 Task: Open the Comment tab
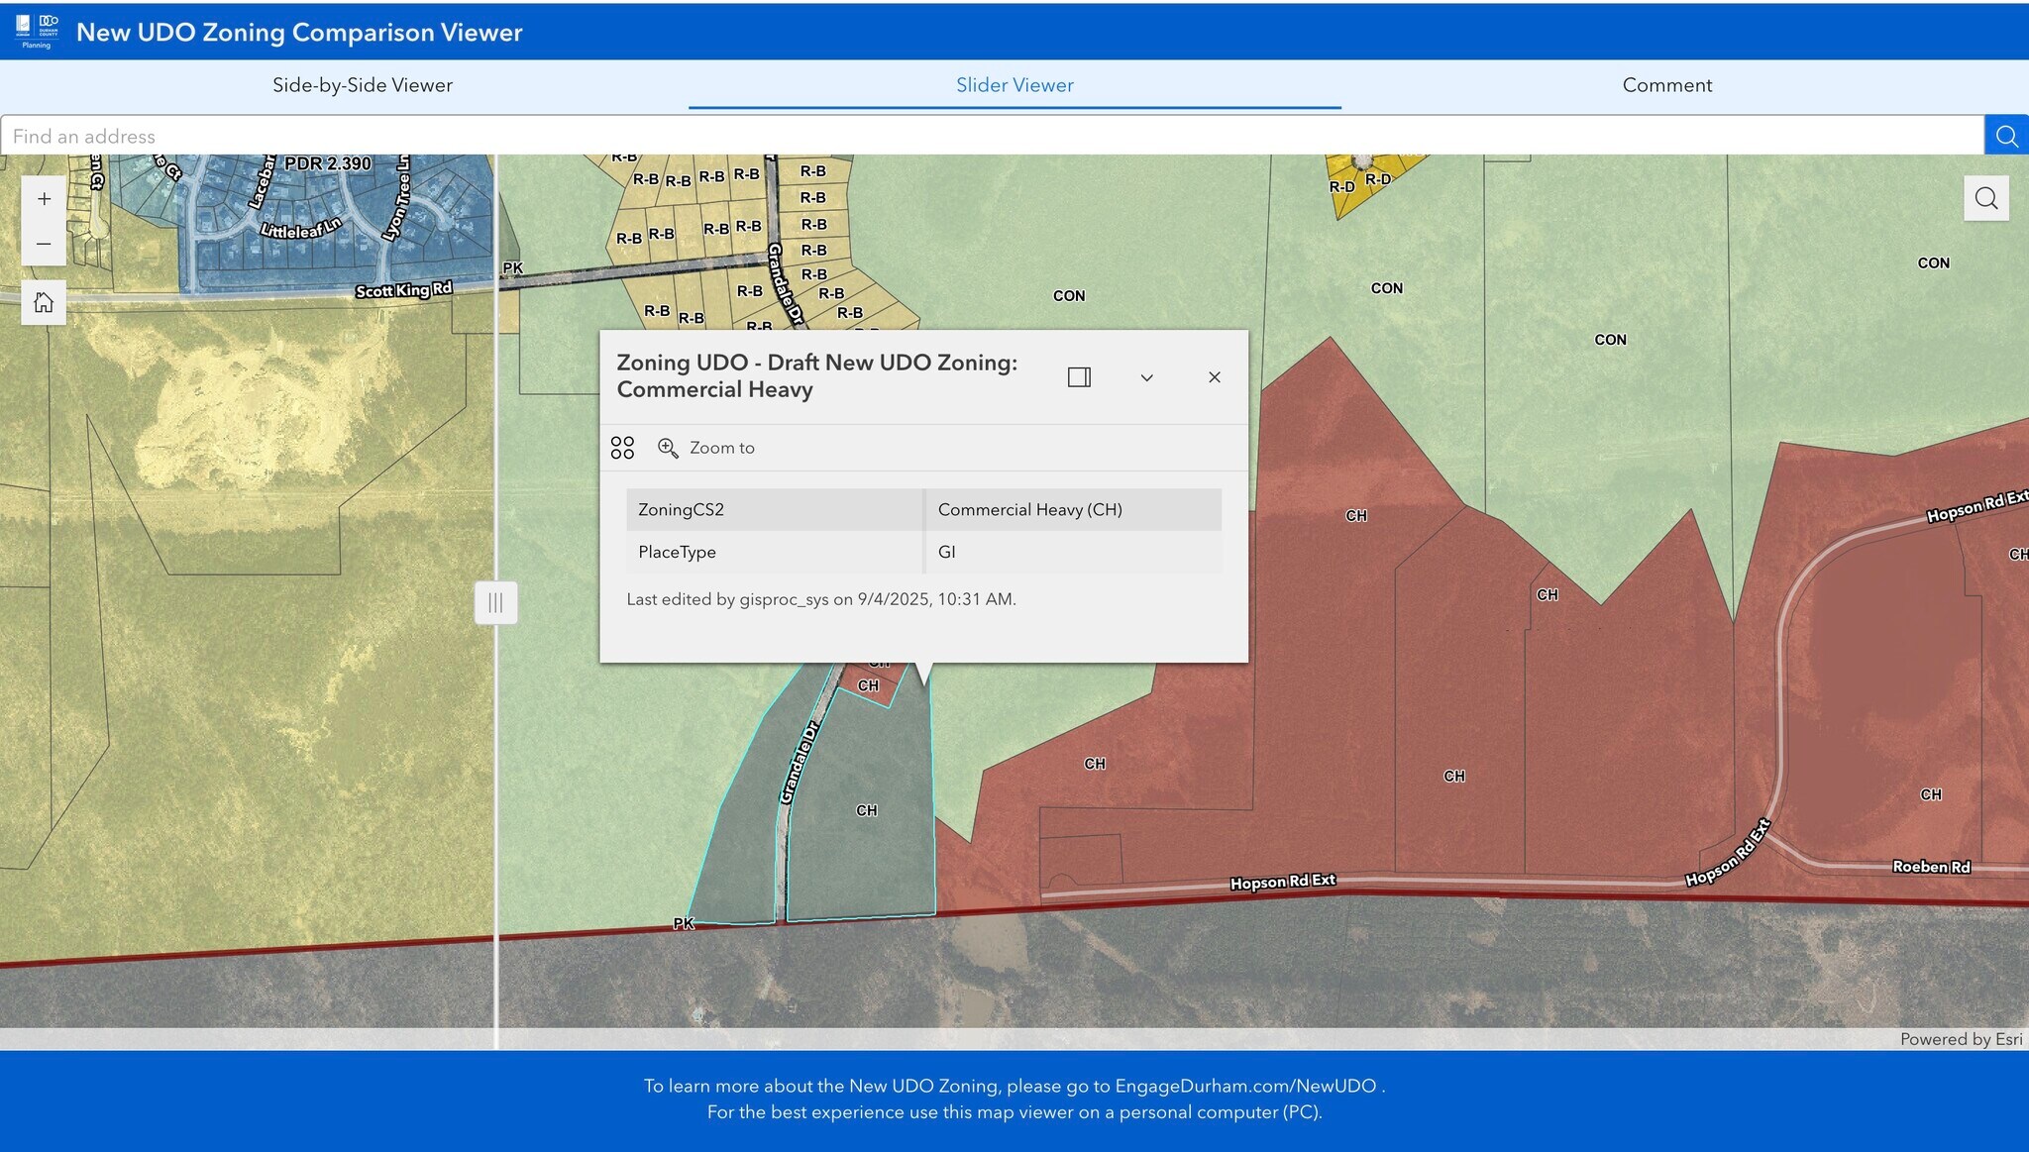pos(1666,85)
